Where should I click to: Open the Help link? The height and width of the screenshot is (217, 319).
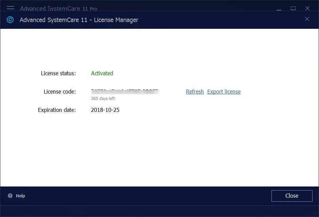pos(21,196)
